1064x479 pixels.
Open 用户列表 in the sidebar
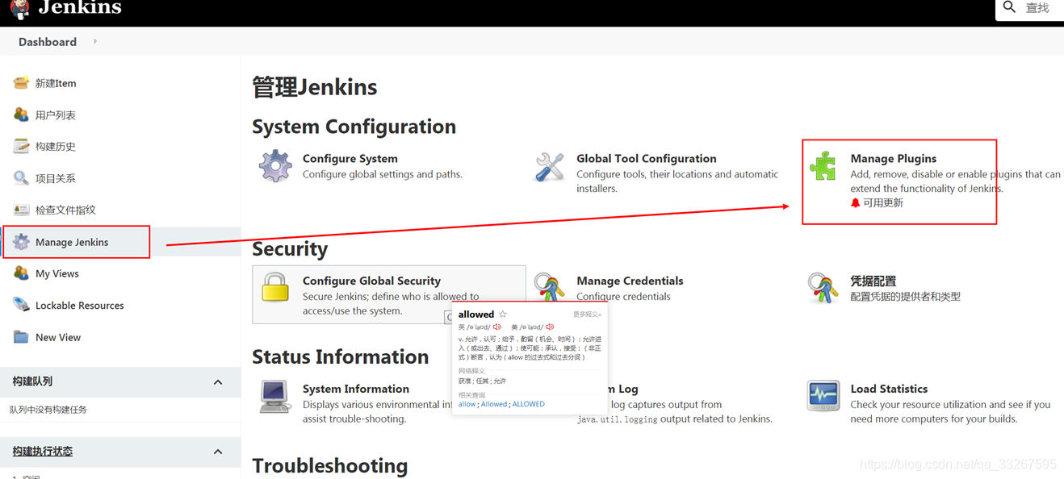(56, 115)
